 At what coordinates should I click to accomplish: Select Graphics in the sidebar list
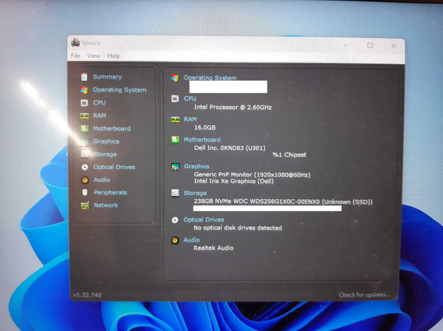(x=106, y=141)
